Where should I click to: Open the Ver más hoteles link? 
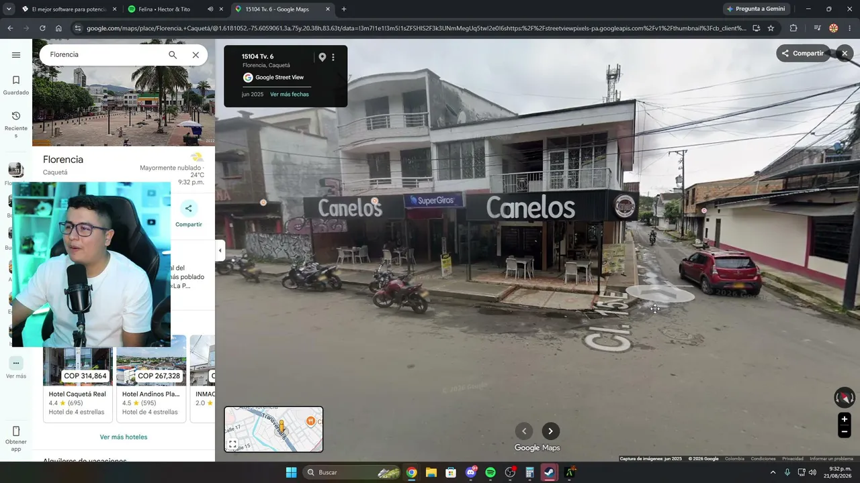pos(124,437)
